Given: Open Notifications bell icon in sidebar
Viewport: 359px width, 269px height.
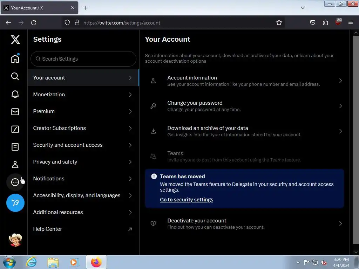Looking at the screenshot, I should [15, 94].
